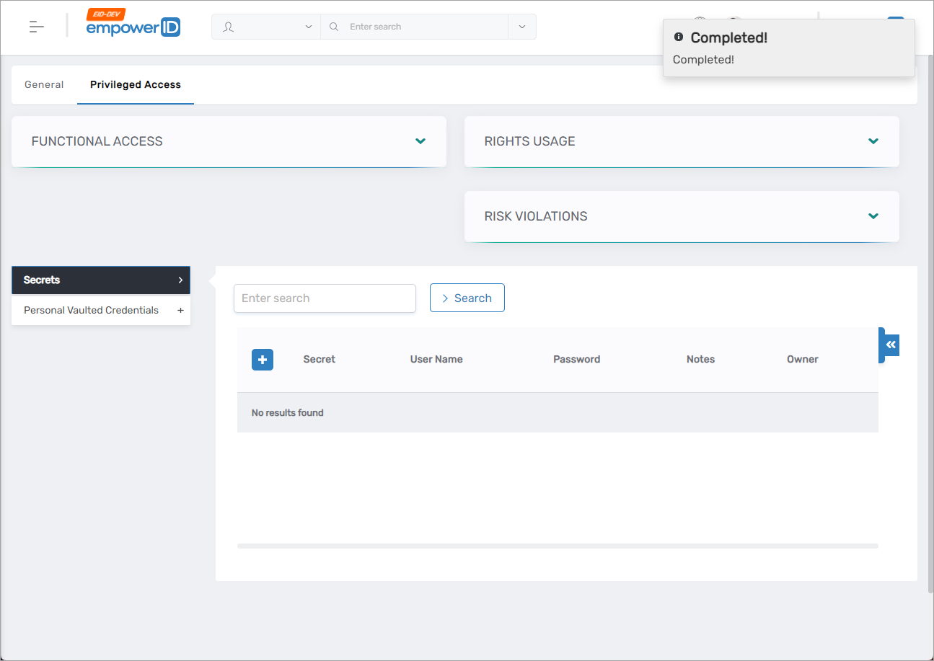The image size is (934, 661).
Task: Select Secrets in the side menu
Action: (x=101, y=280)
